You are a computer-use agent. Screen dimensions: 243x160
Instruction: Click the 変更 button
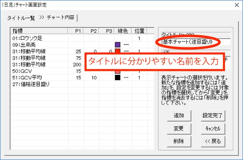click(x=179, y=128)
